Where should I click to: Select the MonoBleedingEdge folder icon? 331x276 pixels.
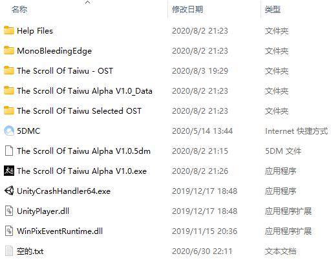pyautogui.click(x=9, y=50)
